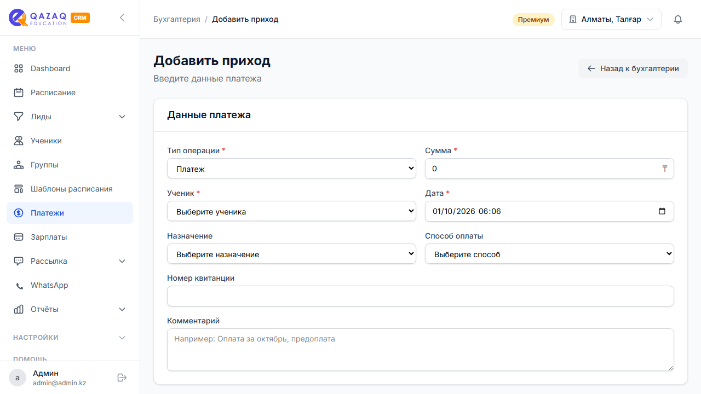Go to Dashboard menu item

coord(70,68)
